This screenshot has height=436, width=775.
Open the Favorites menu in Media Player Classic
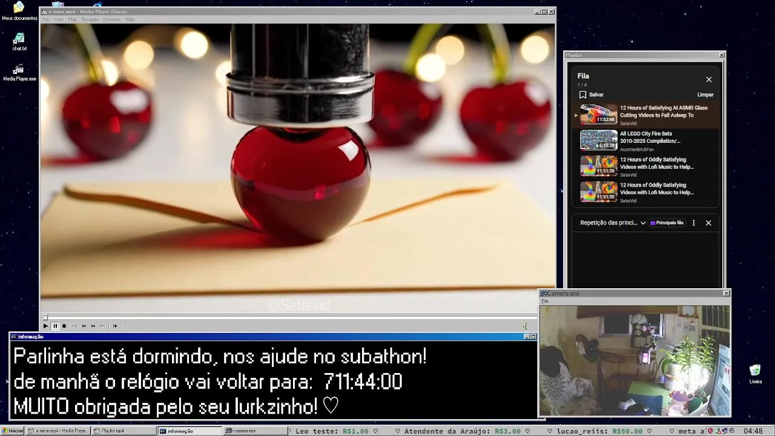[112, 19]
